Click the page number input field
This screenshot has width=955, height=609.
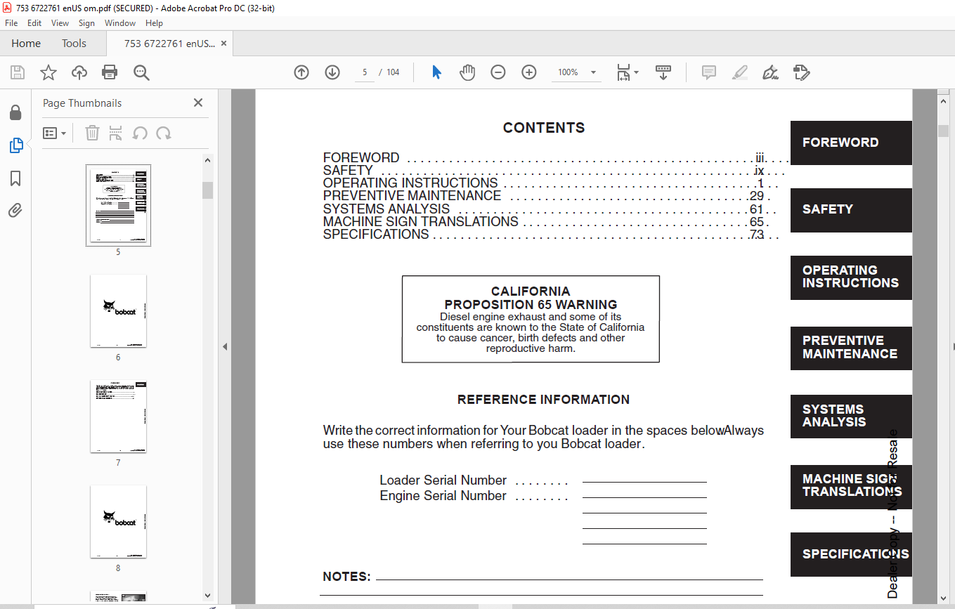pyautogui.click(x=365, y=72)
